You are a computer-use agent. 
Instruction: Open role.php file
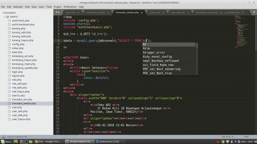16,80
